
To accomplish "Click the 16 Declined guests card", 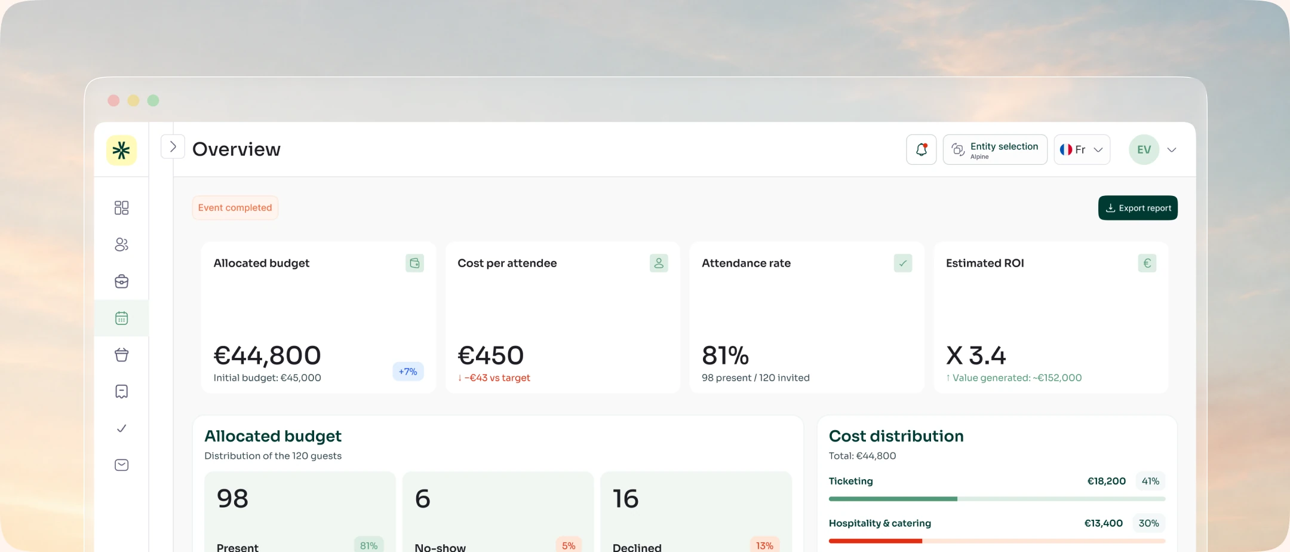I will point(696,512).
